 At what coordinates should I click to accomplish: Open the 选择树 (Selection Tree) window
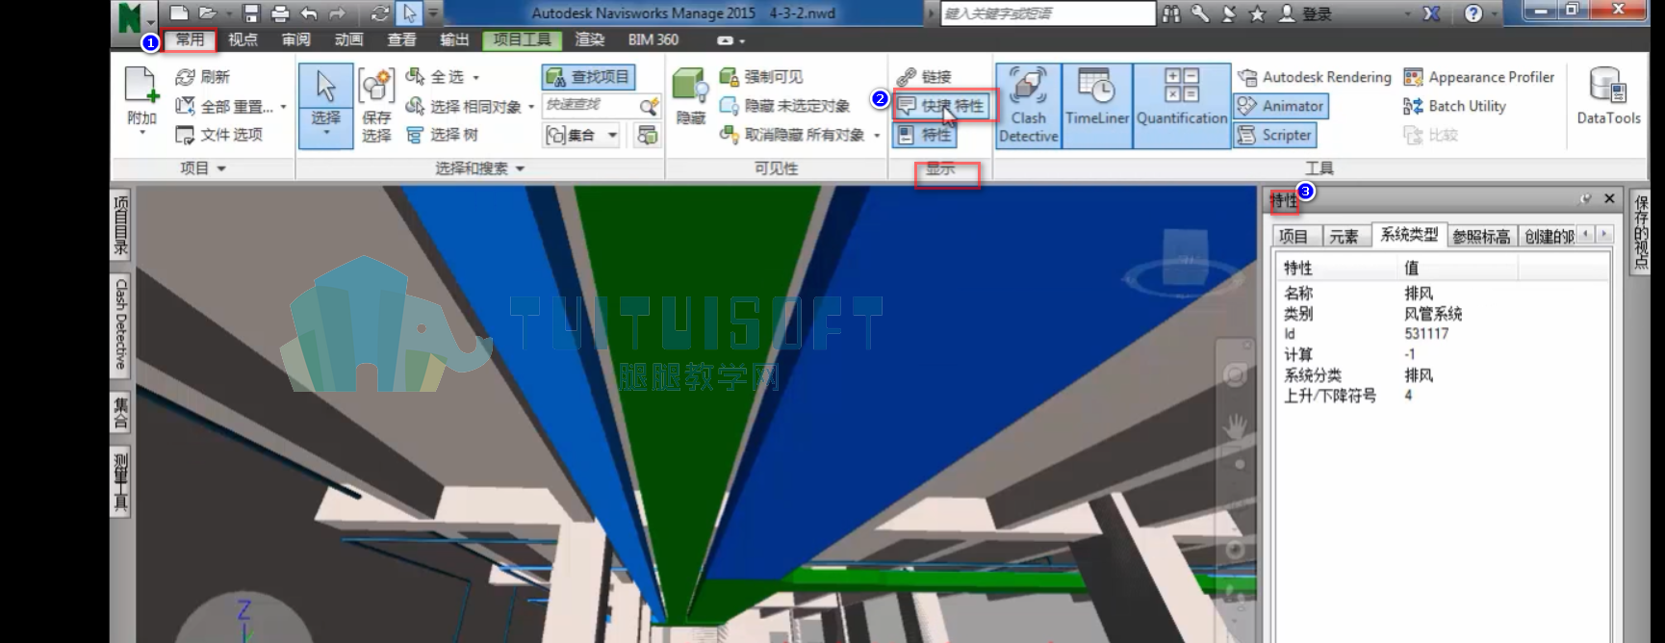coord(443,135)
